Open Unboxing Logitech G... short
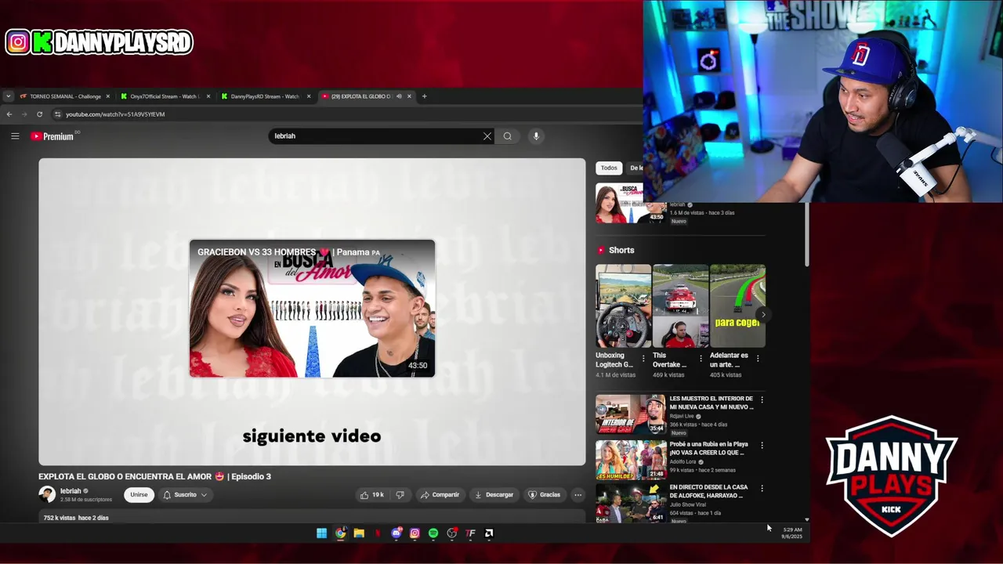1003x564 pixels. pos(623,306)
